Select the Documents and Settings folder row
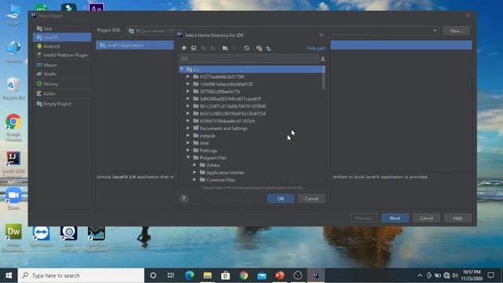 251,128
